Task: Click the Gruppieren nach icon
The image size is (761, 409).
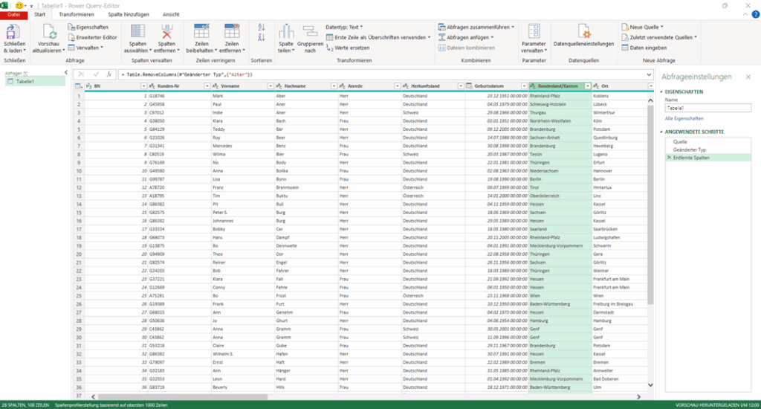Action: pos(310,32)
